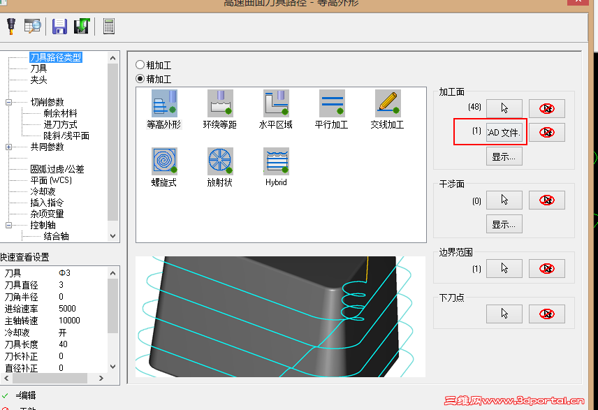598x410 pixels.
Task: Collapse the 控制轴 tree node
Action: pos(9,225)
